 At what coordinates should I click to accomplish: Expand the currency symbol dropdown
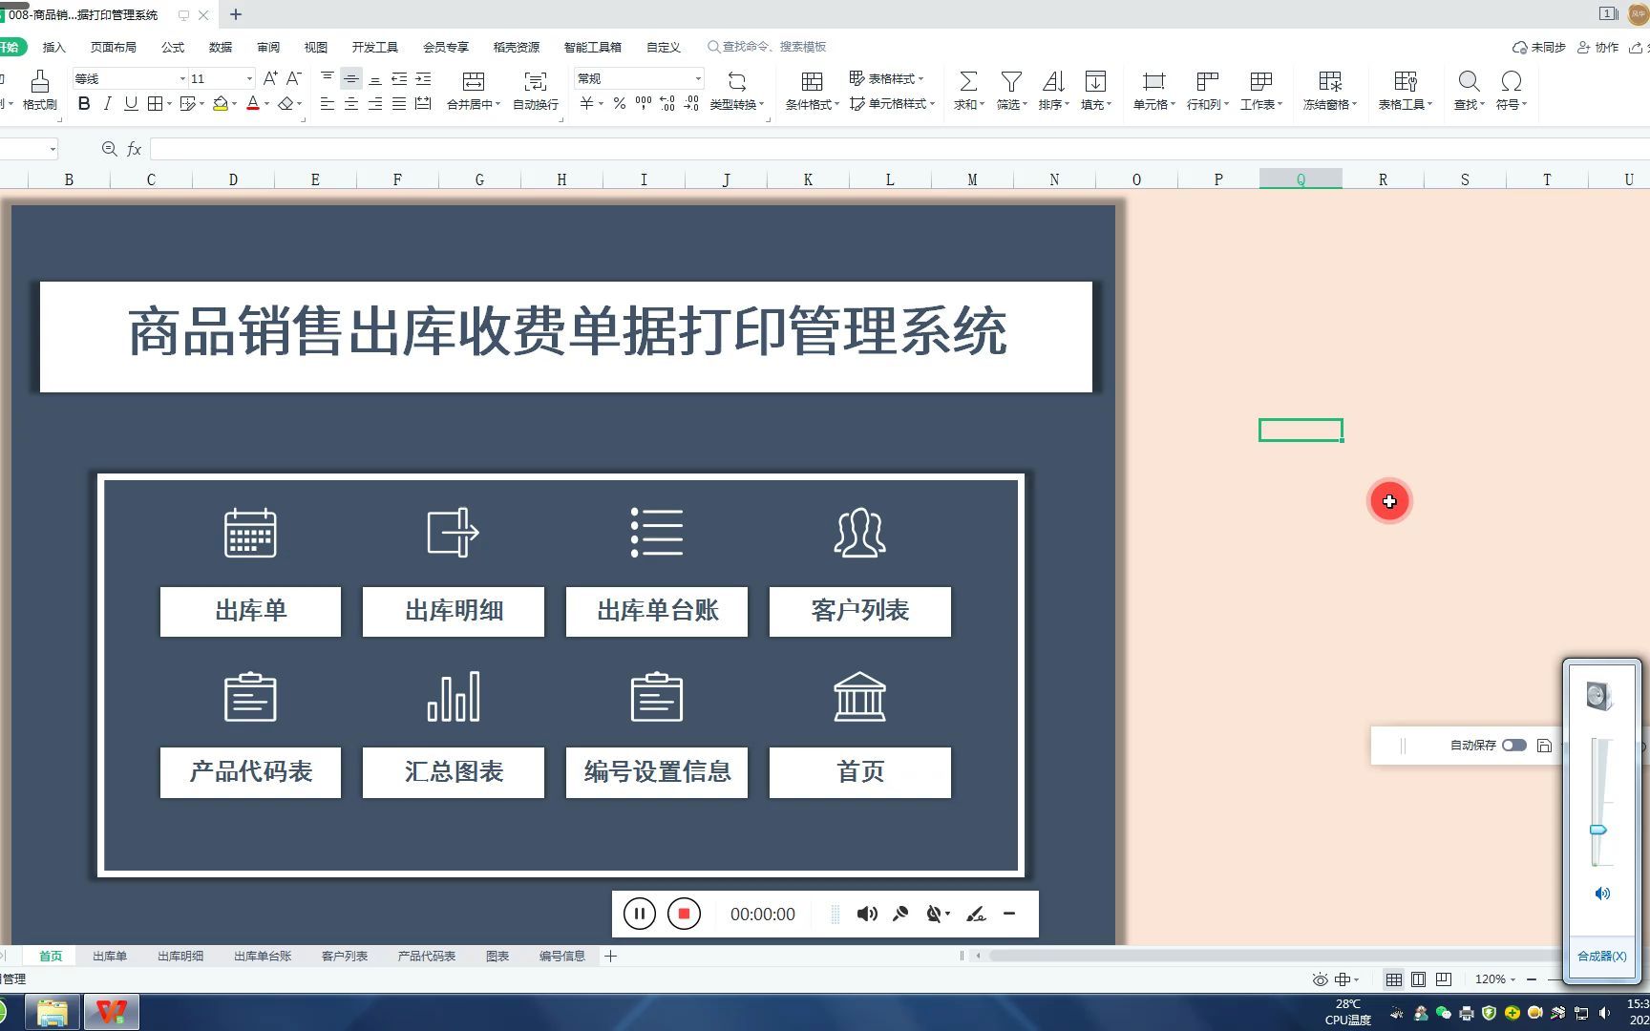(601, 103)
